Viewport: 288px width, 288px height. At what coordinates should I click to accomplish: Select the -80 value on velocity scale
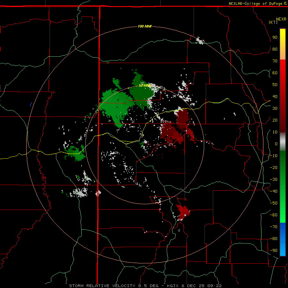click(274, 239)
